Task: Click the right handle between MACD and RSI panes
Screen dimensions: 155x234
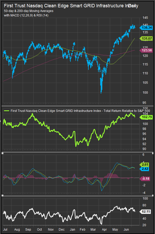Action: pyautogui.click(x=153, y=195)
